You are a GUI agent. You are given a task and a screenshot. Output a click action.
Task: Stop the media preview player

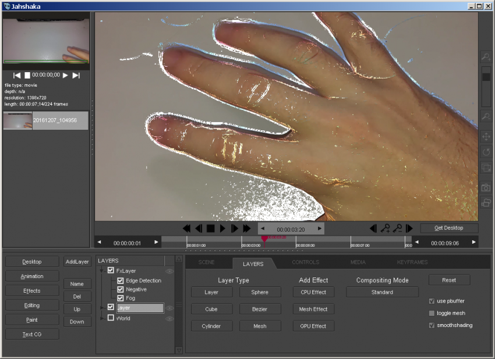[27, 75]
